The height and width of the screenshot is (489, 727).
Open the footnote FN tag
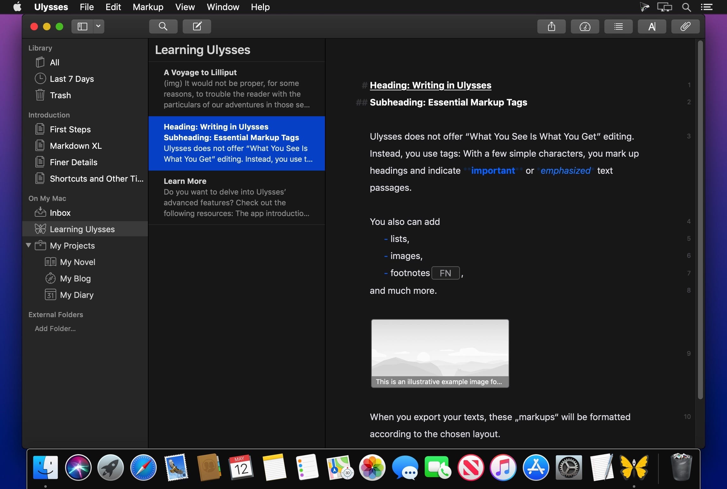[445, 273]
